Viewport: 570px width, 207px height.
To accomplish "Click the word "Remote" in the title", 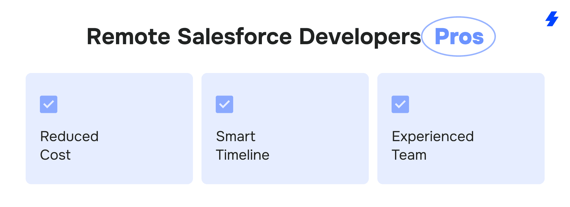I will 128,37.
